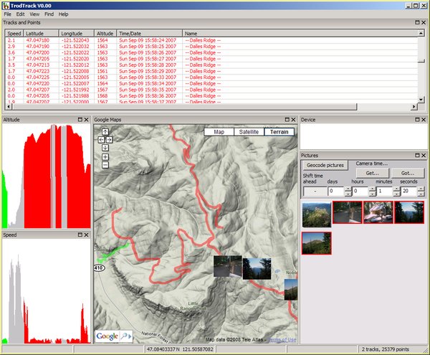The width and height of the screenshot is (430, 355).
Task: Open the Find menu
Action: [x=49, y=14]
